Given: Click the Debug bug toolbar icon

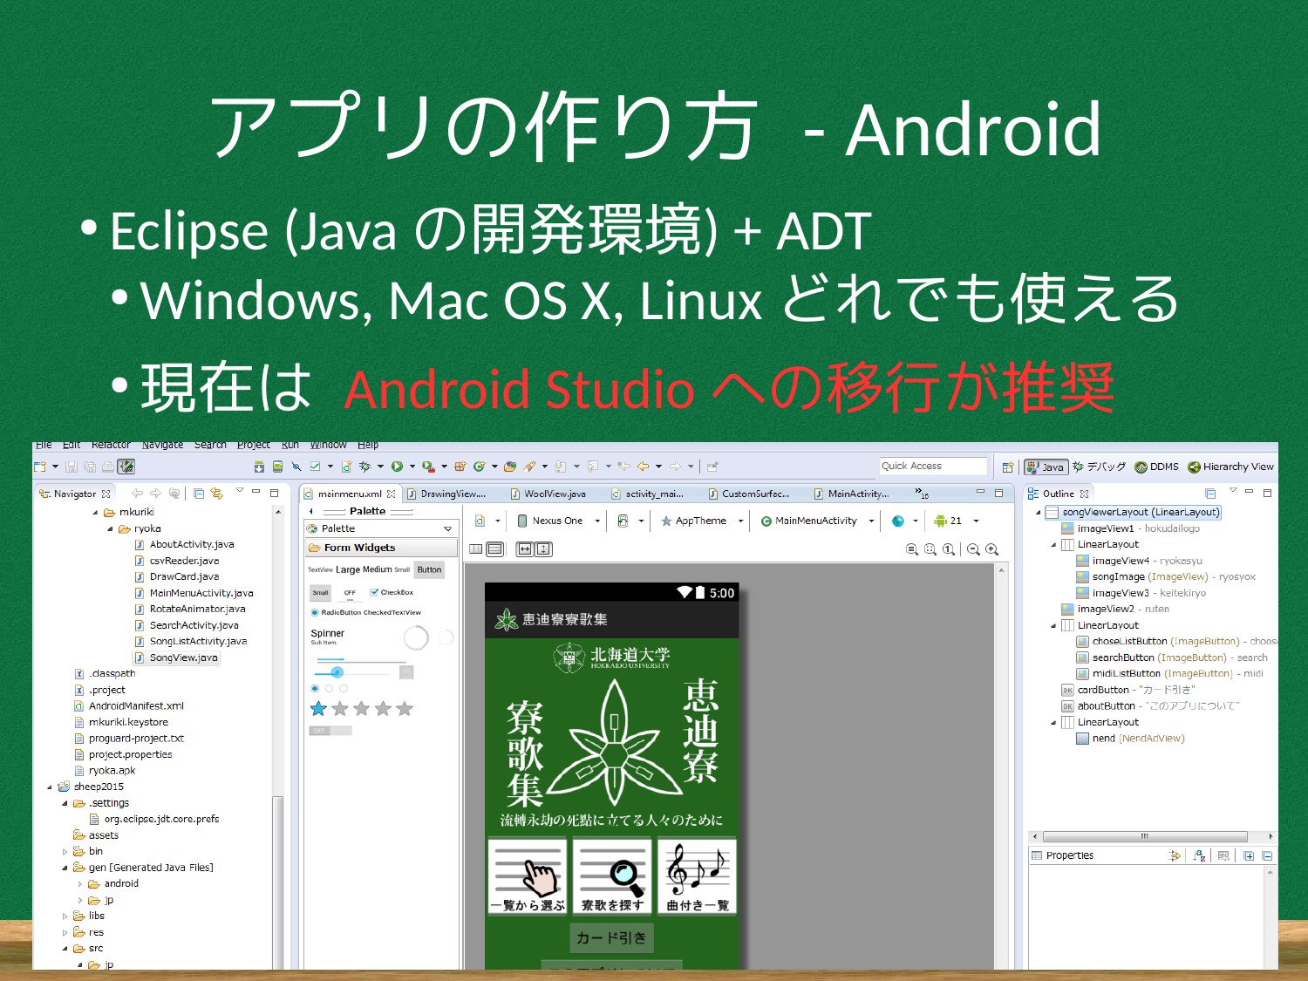Looking at the screenshot, I should (364, 467).
